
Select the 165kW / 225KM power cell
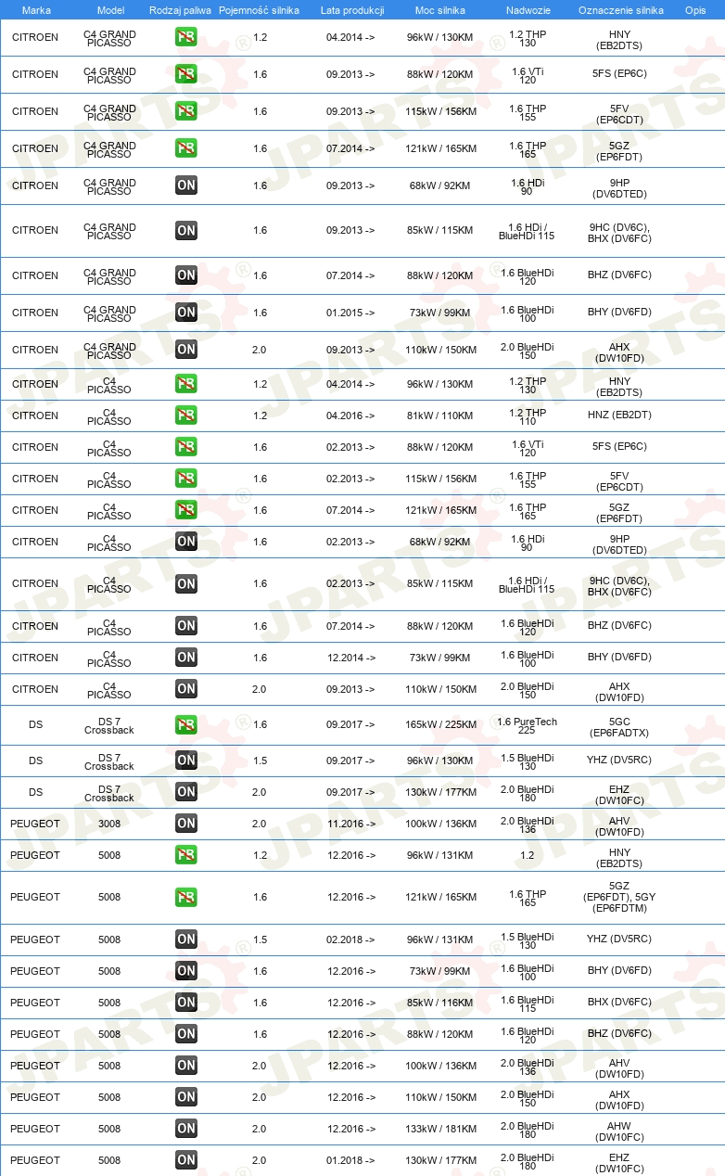pyautogui.click(x=441, y=724)
